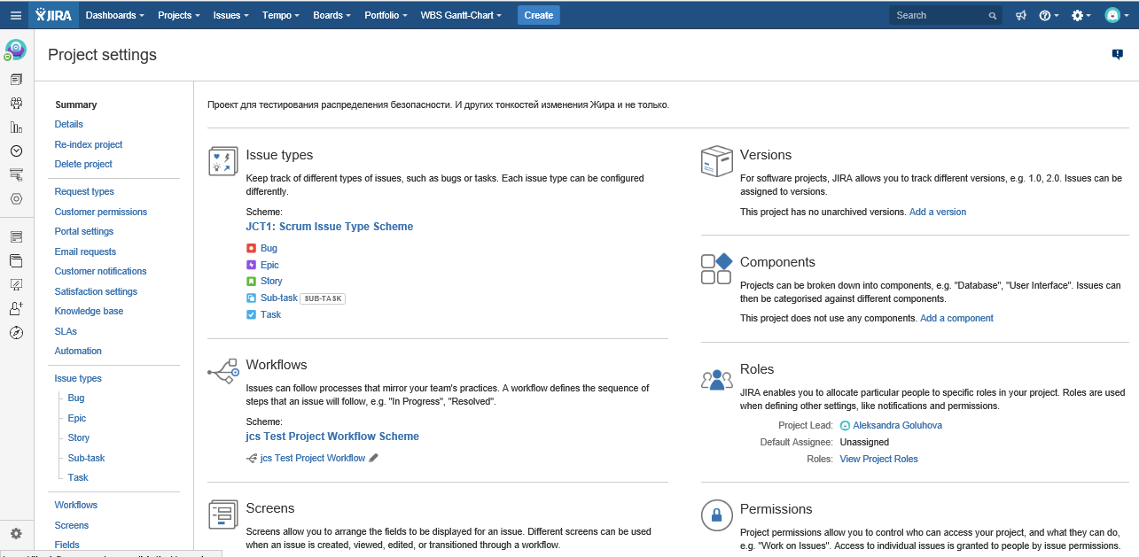This screenshot has width=1139, height=557.
Task: Click Add a version link
Action: click(938, 212)
